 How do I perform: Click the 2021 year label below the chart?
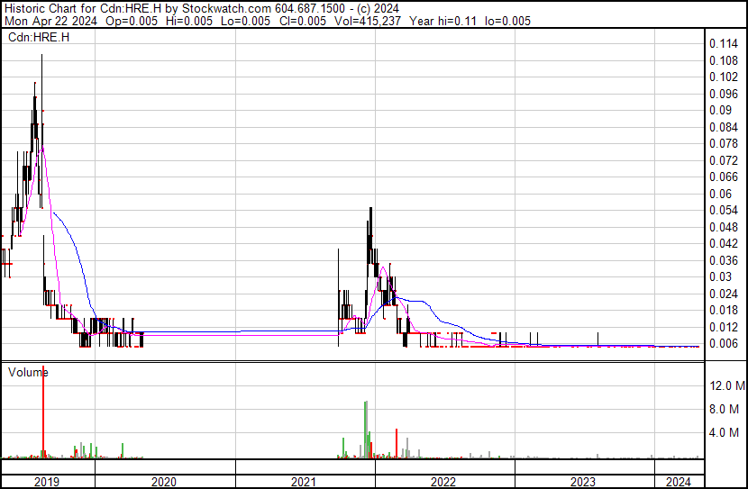(x=305, y=482)
